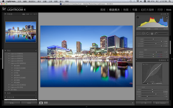173x108 pixels.
Task: Collapse the Lightroom 黑白滤镜预设 folder
Action: (x=9, y=63)
